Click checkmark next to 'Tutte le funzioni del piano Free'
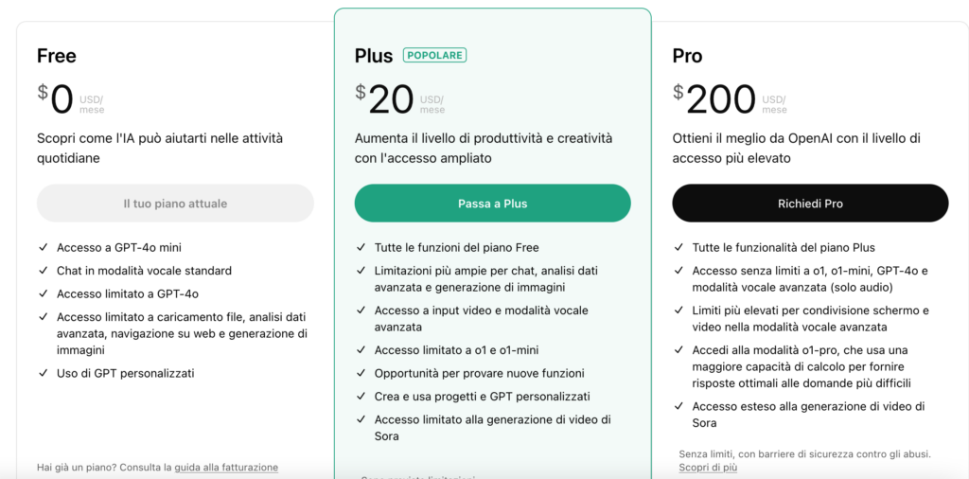969x479 pixels. point(361,248)
